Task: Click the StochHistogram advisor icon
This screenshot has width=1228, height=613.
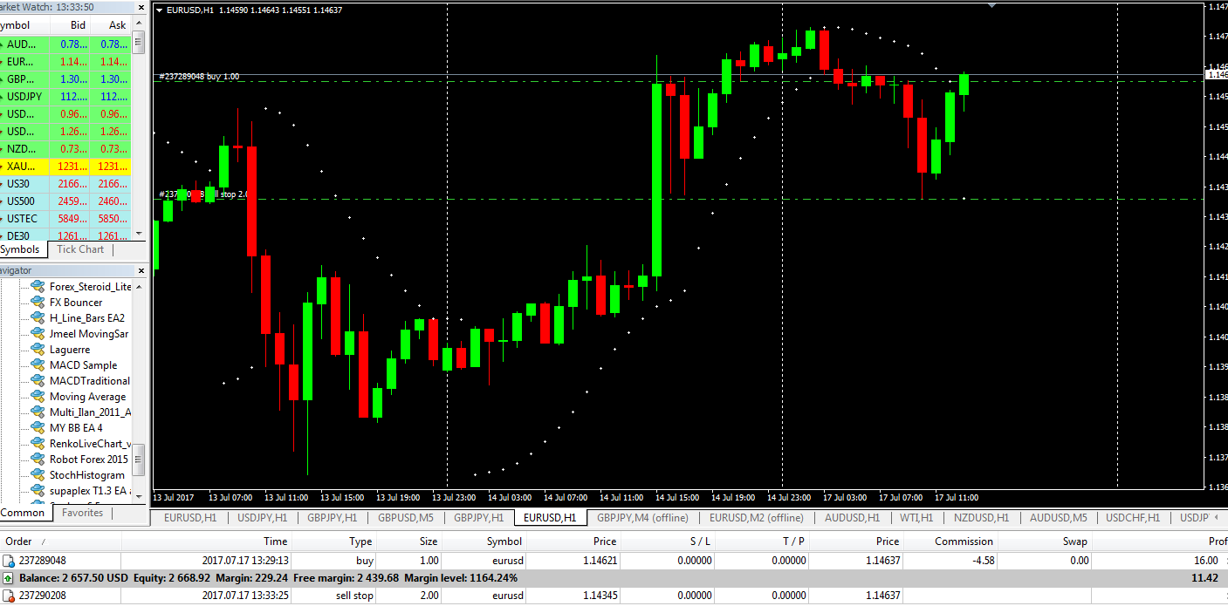Action: click(38, 474)
